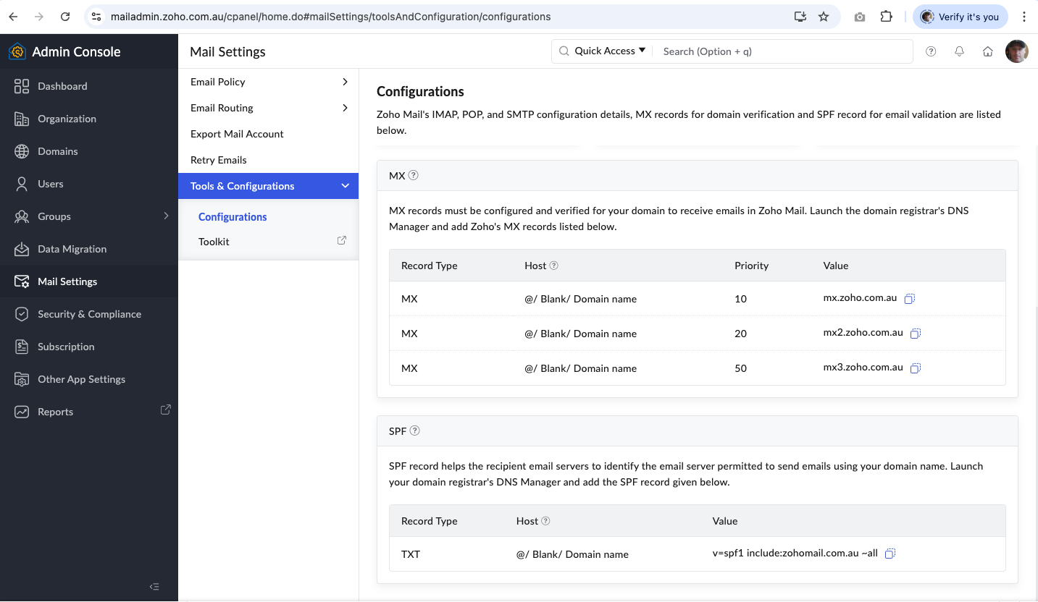Expand the Email Routing submenu
Image resolution: width=1038 pixels, height=602 pixels.
pos(345,108)
